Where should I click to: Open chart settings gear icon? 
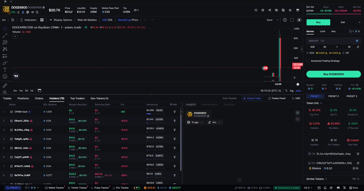coord(285,20)
